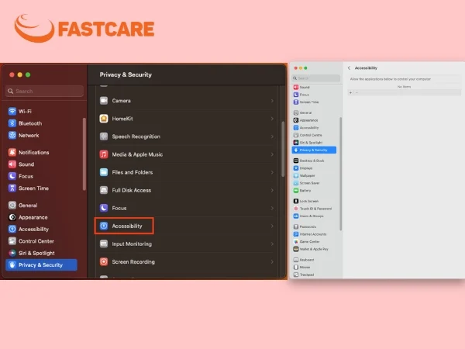Open chevron on the Privacy list's Accessibility row
Screen dimensions: 465x349
click(x=272, y=226)
